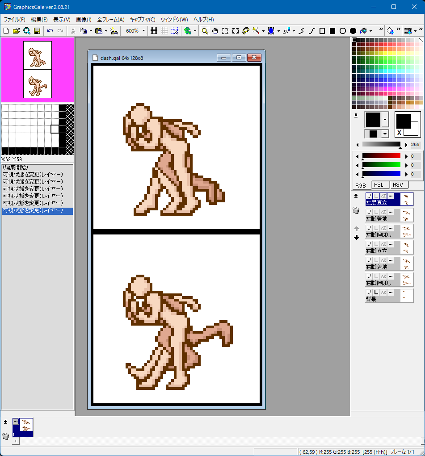Open properties of 背景 layer (… button)
The image size is (425, 456).
pos(391,292)
